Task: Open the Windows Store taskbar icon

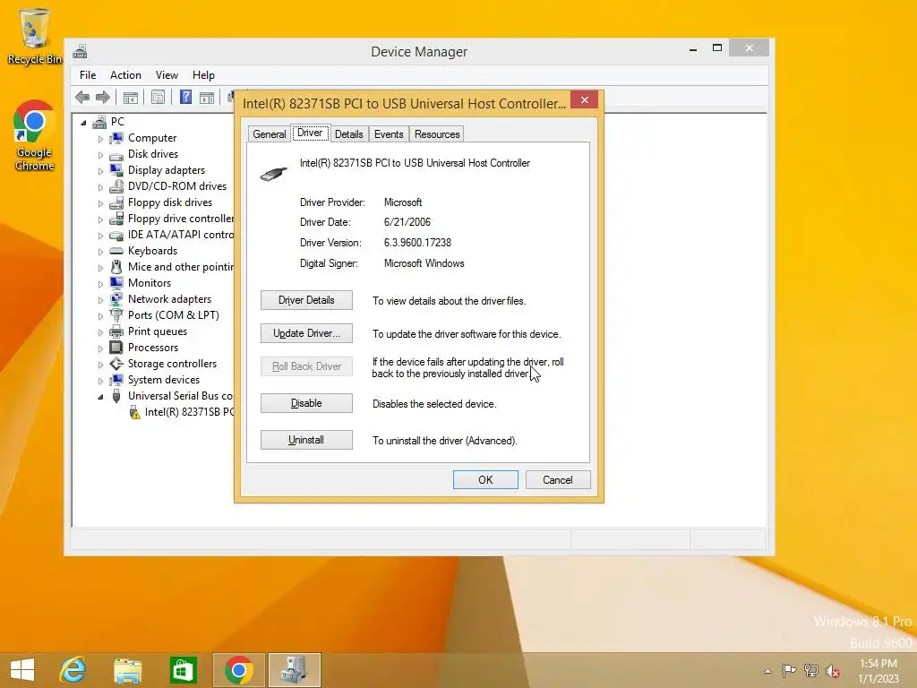Action: (x=183, y=670)
